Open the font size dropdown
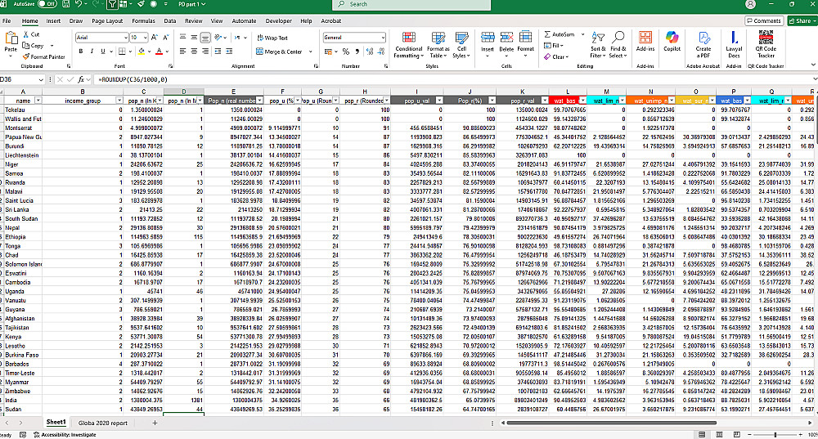818x439 pixels. pos(145,38)
